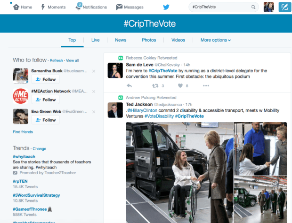Image resolution: width=292 pixels, height=223 pixels.
Task: Open photo of man in blue shirt
Action: 260,148
